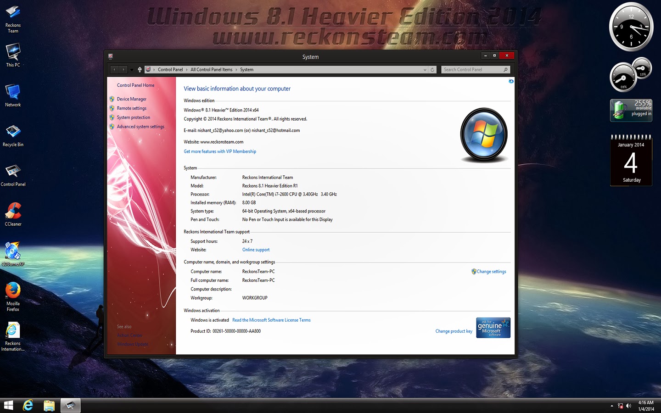661x413 pixels.
Task: Open Device Manager from sidebar
Action: (131, 99)
